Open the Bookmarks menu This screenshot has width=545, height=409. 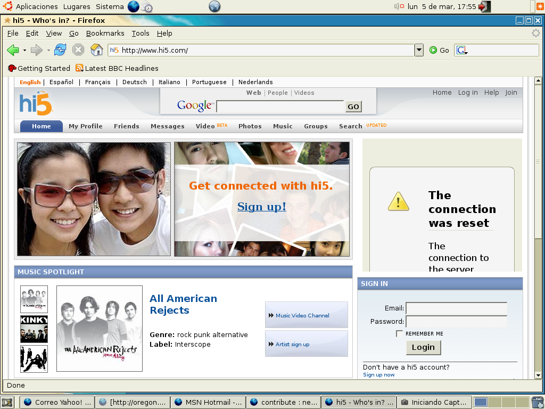coord(105,33)
